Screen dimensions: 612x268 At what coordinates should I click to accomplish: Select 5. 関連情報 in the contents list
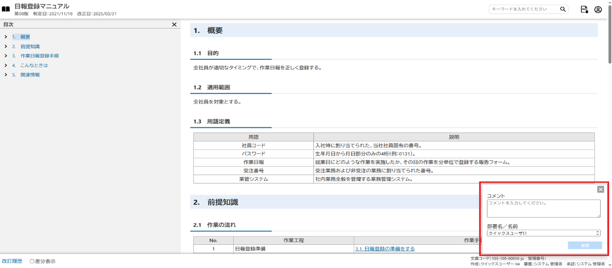coord(30,75)
